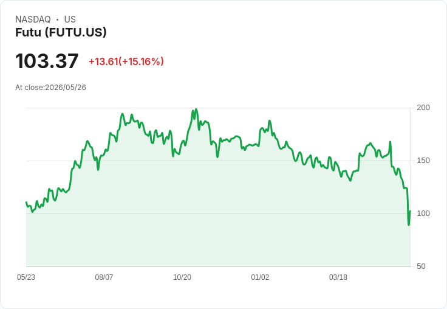
Task: Select the 01/02 date axis label
Action: tap(260, 277)
